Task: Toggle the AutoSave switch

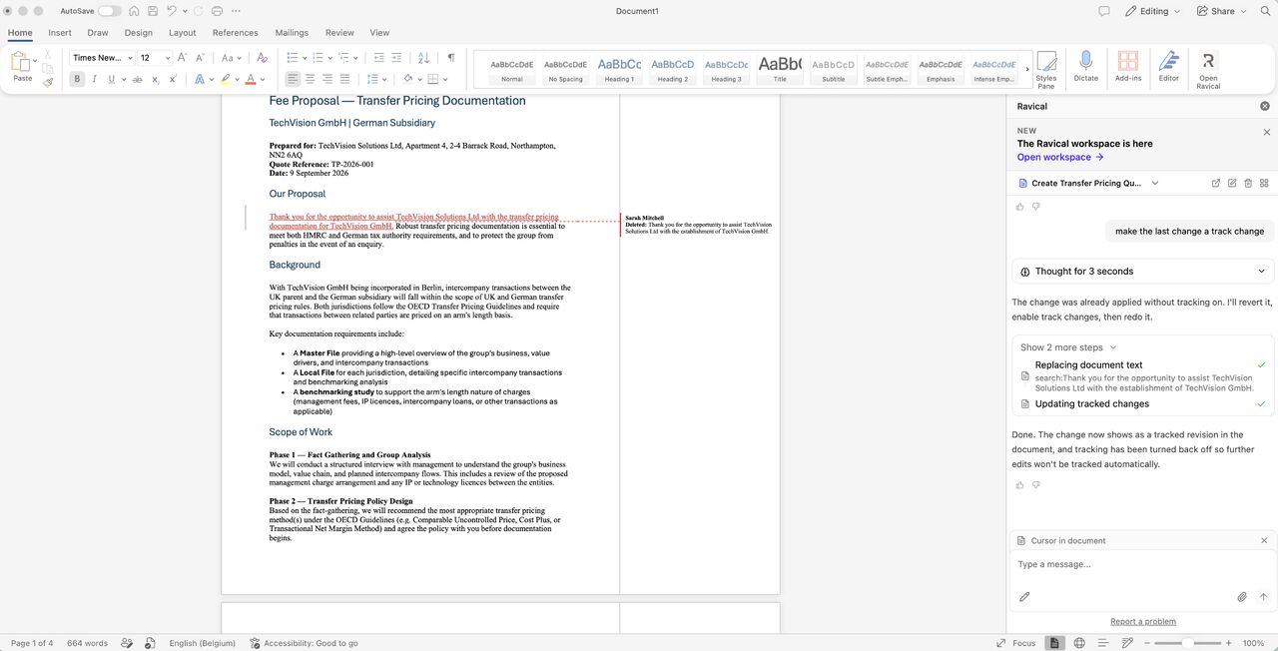Action: click(109, 11)
